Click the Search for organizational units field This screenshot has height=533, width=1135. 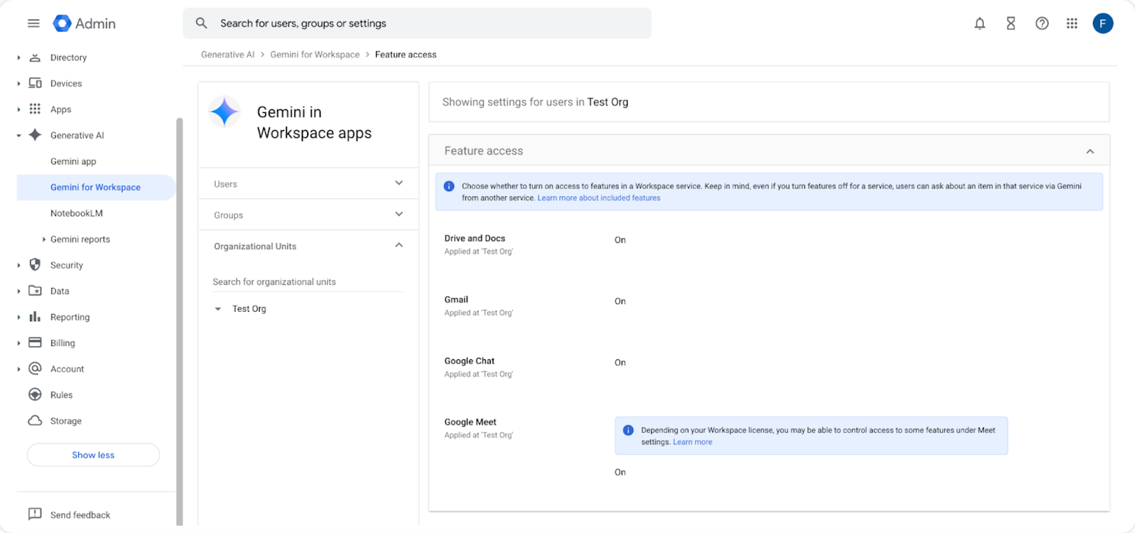[308, 282]
